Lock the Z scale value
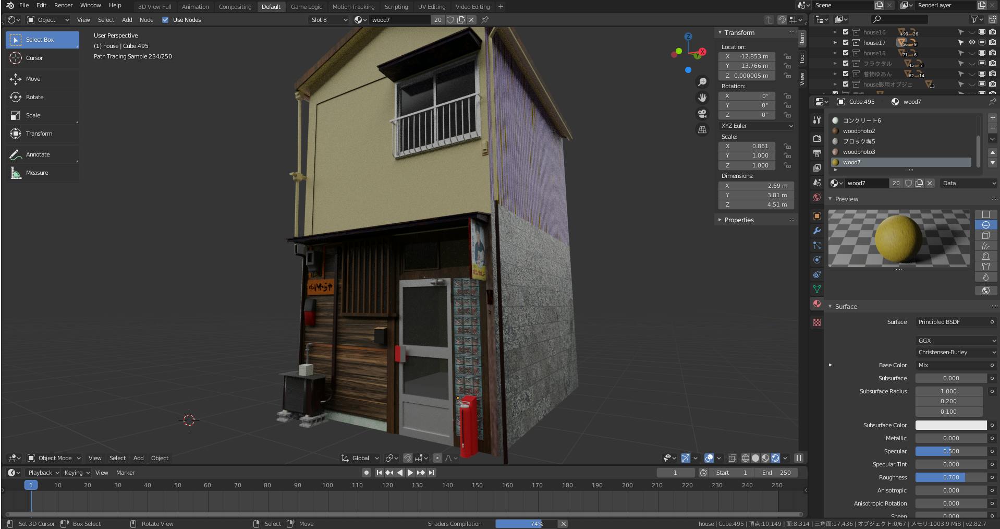 787,165
